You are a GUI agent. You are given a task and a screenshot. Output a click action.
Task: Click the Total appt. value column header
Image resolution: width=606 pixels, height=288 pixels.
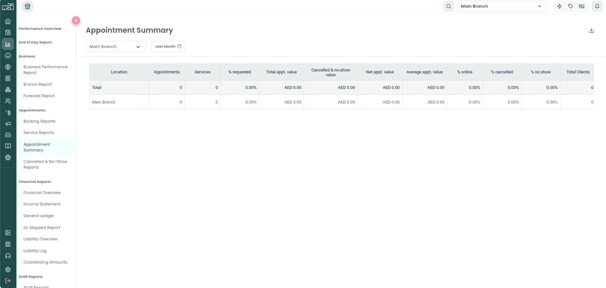[281, 72]
